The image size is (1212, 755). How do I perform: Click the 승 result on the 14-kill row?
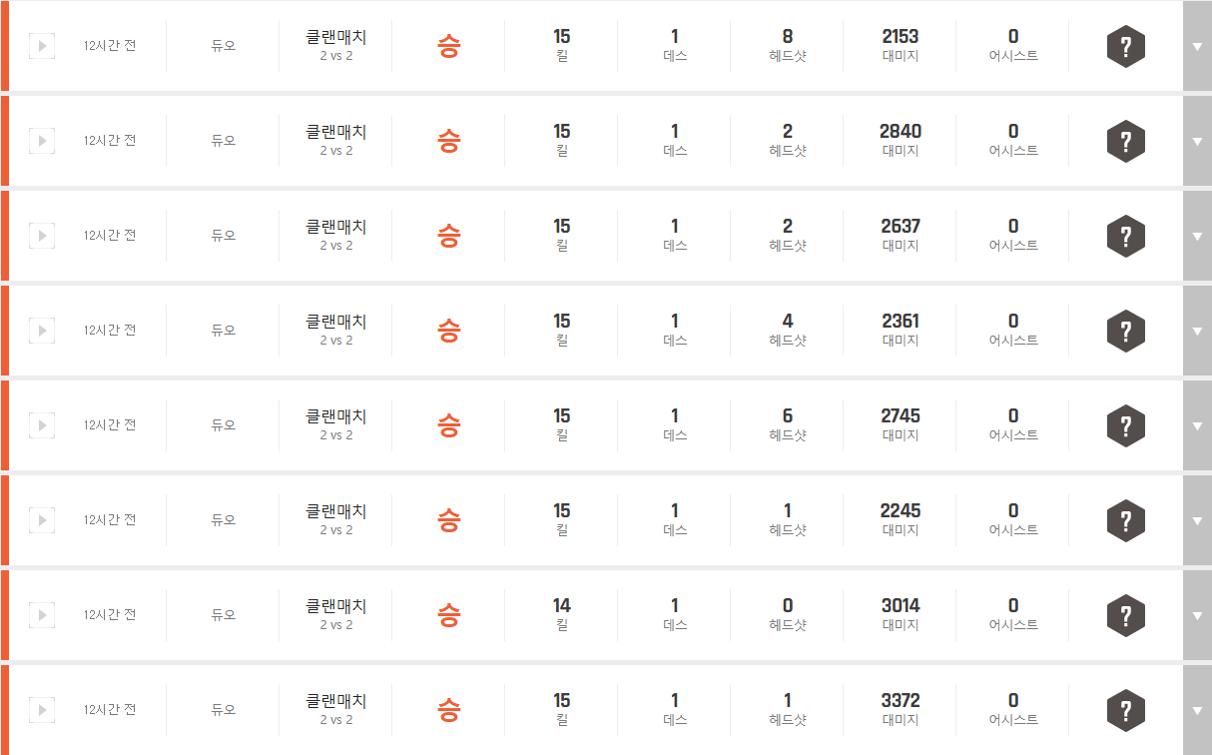click(449, 615)
